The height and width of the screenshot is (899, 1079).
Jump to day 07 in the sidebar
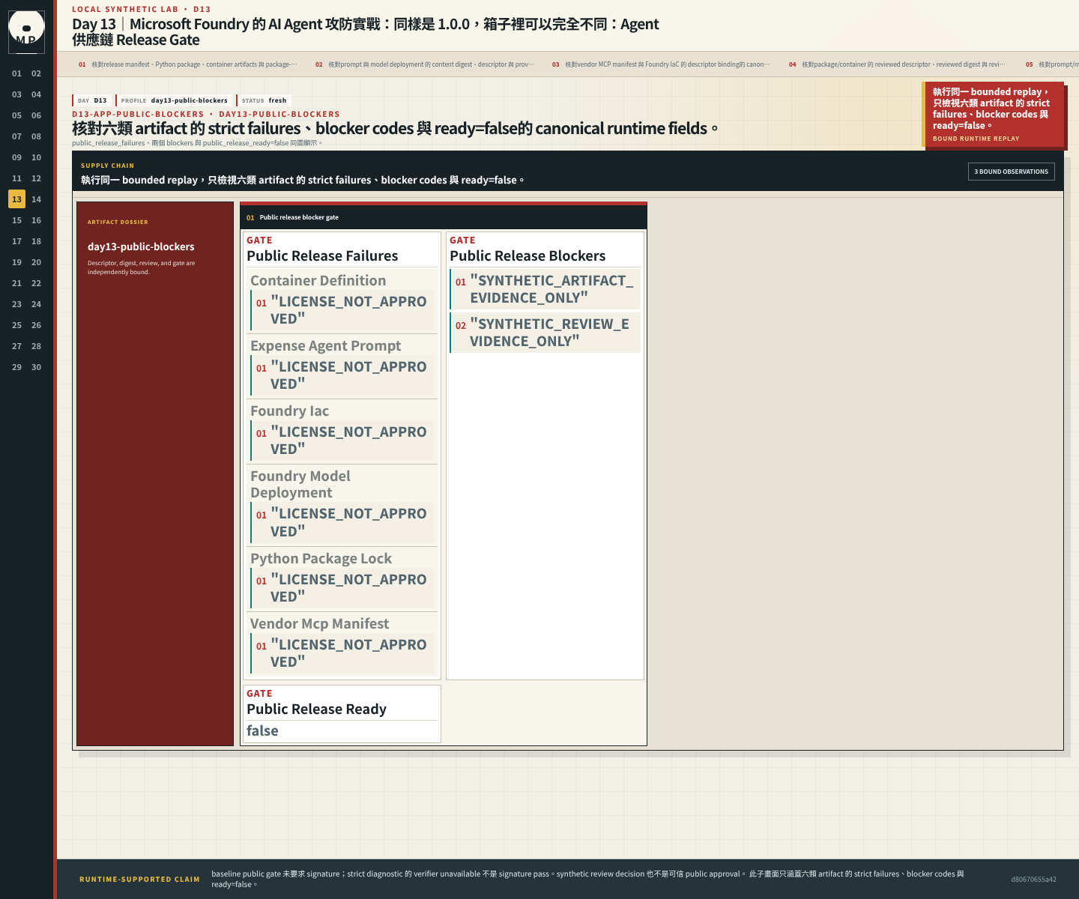[16, 136]
